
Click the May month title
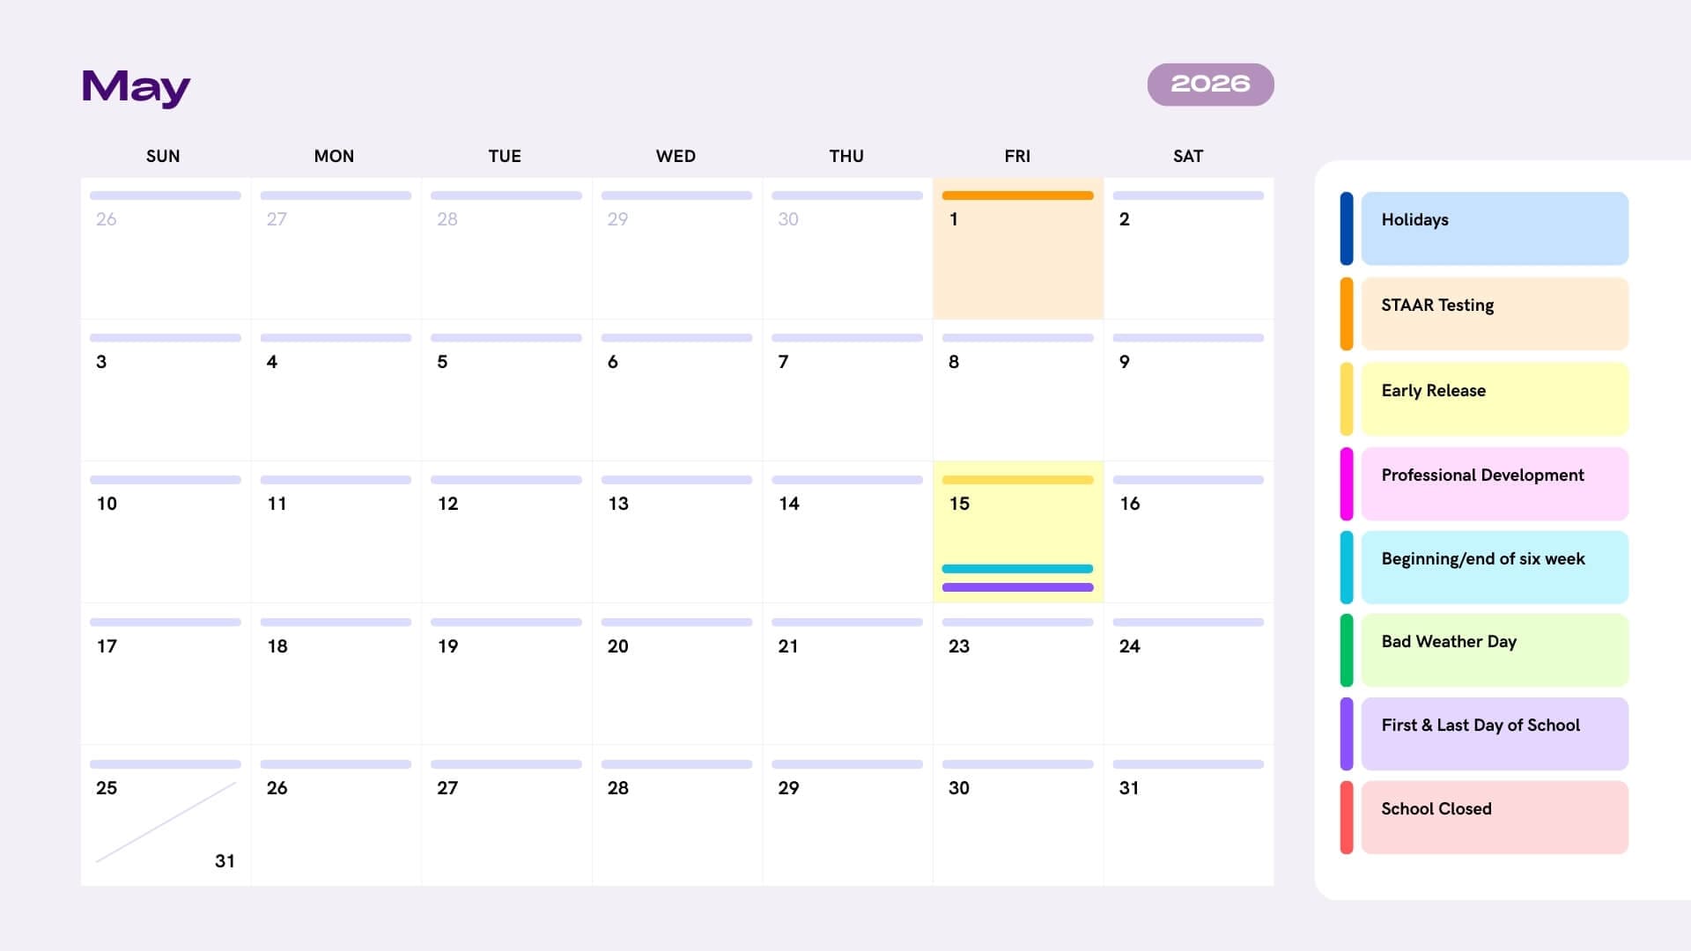(x=136, y=87)
